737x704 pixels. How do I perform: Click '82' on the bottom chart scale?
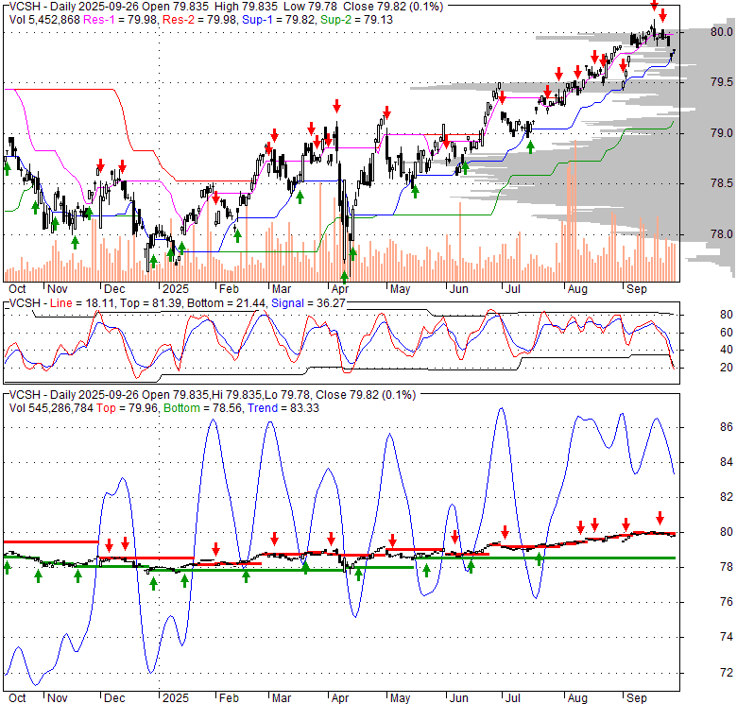tap(727, 497)
